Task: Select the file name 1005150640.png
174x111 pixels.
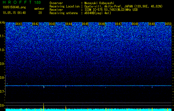Action: 14,7
